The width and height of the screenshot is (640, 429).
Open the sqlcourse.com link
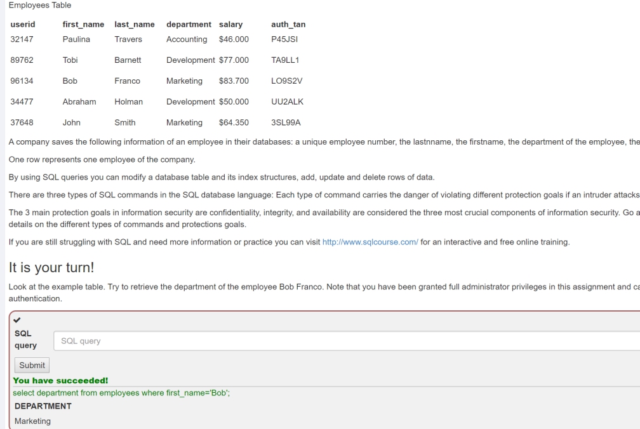pyautogui.click(x=370, y=242)
